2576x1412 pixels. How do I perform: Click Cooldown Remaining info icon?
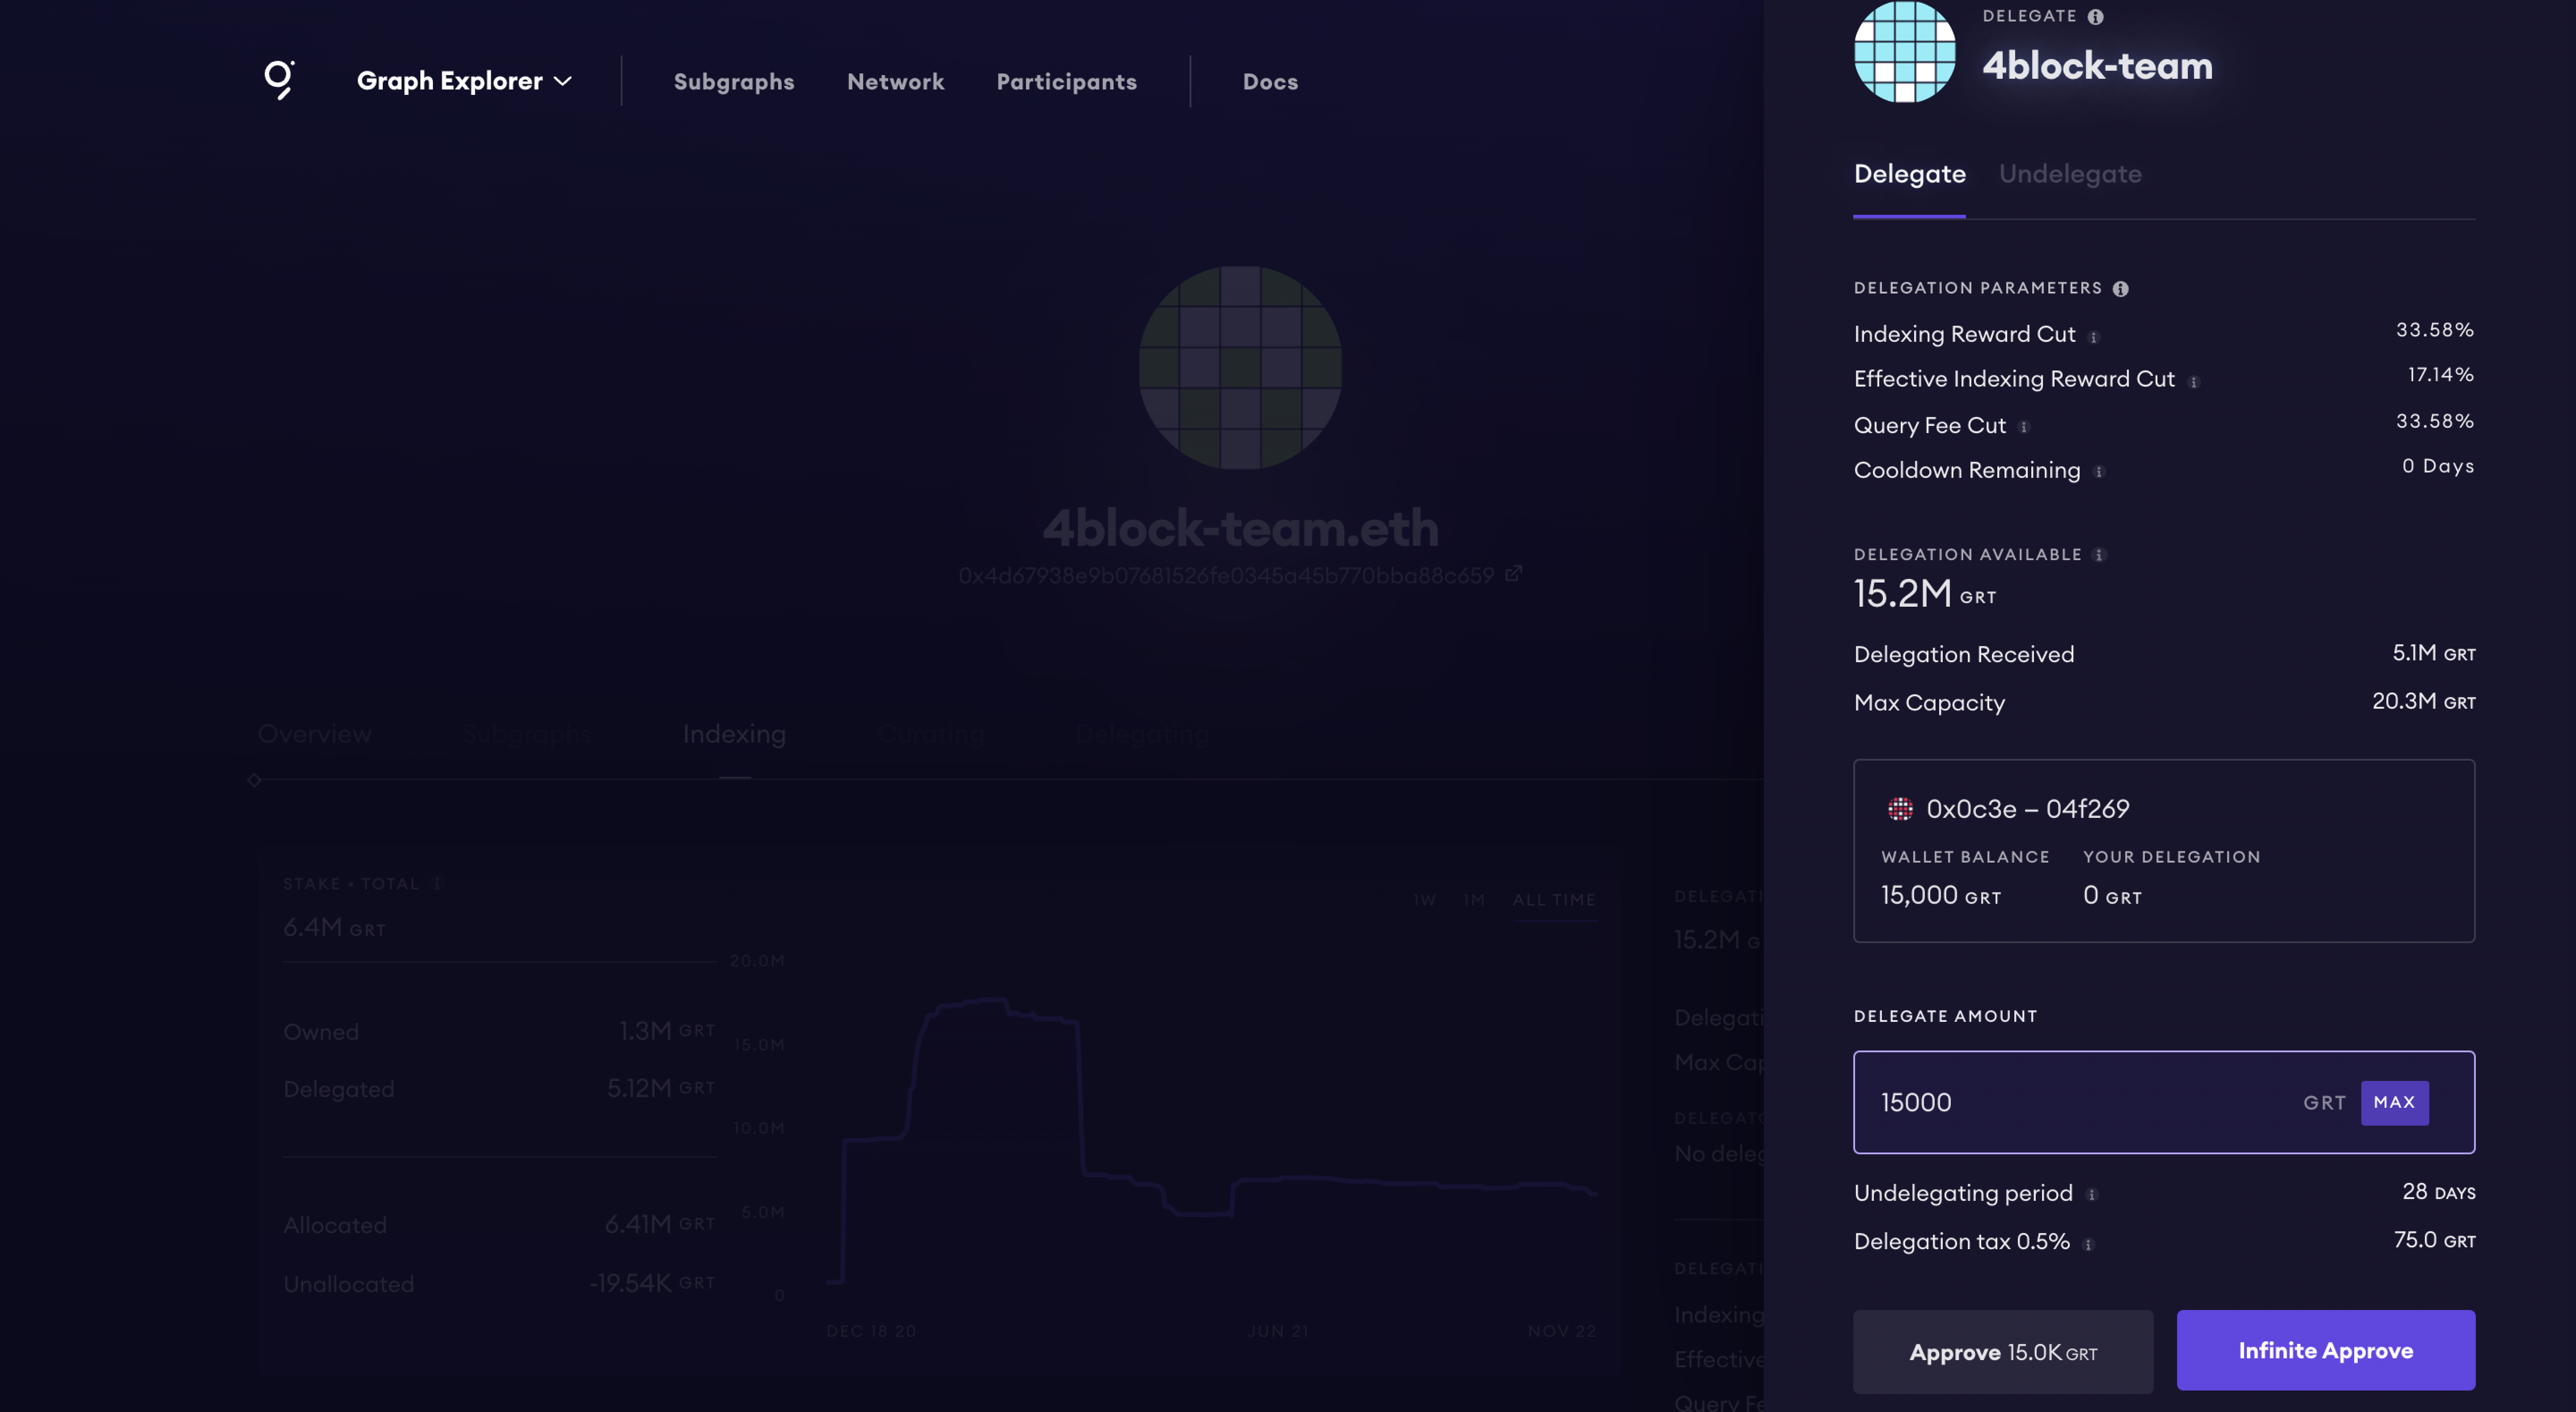2098,472
